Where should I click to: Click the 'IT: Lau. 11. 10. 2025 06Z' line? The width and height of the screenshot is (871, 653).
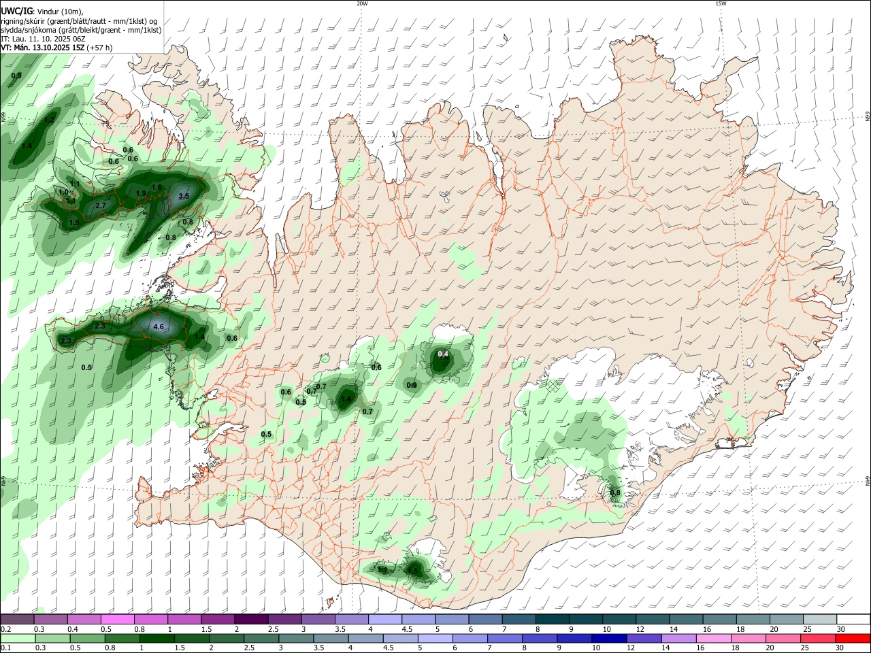pos(43,39)
